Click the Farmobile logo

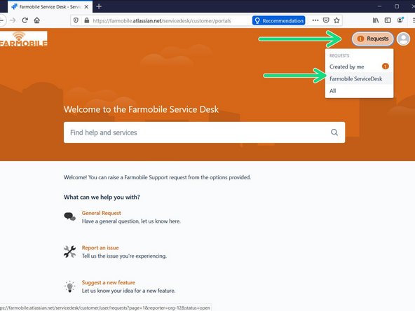click(24, 39)
